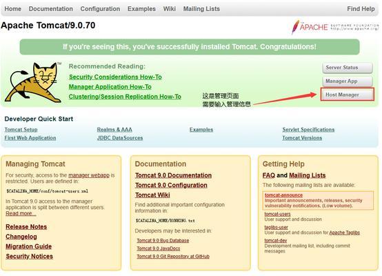Open the JDBC DataSources link
Viewport: 382px width, 276px height.
pyautogui.click(x=120, y=138)
